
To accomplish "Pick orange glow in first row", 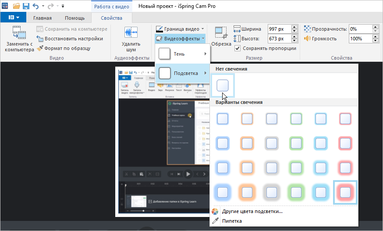I will tap(247, 119).
